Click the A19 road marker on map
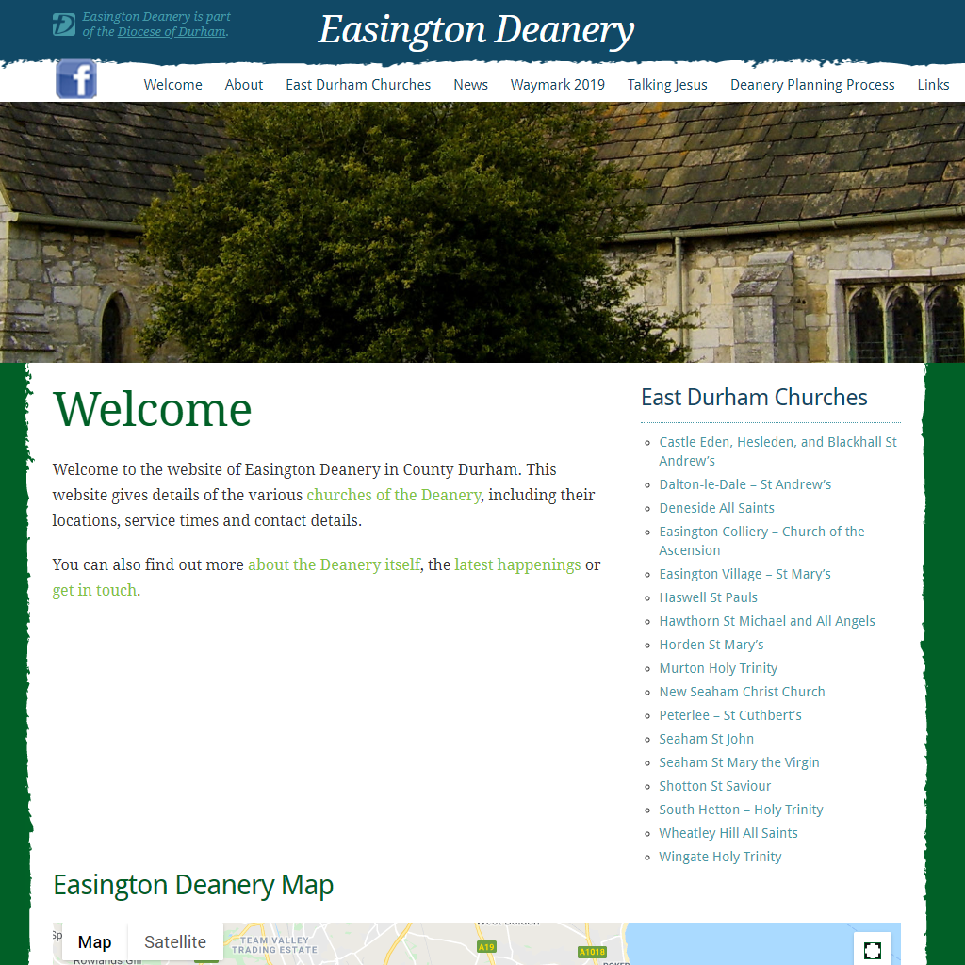This screenshot has height=965, width=965. click(486, 947)
